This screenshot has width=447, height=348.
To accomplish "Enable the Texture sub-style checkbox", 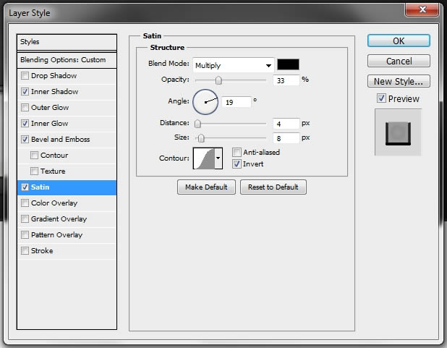I will pos(34,171).
